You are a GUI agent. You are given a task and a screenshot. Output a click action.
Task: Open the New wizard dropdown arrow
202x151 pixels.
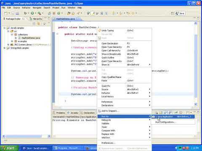click(x=9, y=13)
